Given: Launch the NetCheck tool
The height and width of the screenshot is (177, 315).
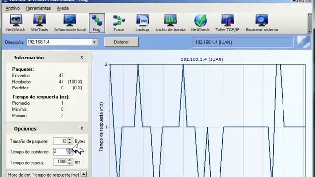Looking at the screenshot, I should coord(200,23).
